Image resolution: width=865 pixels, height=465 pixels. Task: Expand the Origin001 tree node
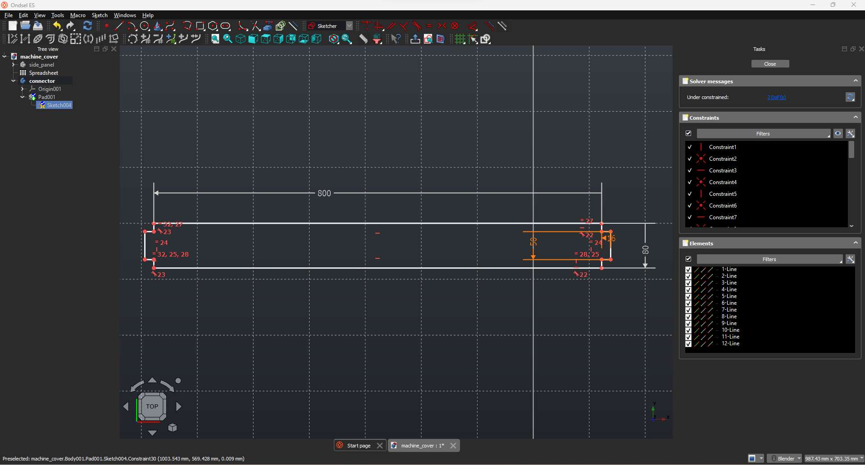[x=23, y=89]
